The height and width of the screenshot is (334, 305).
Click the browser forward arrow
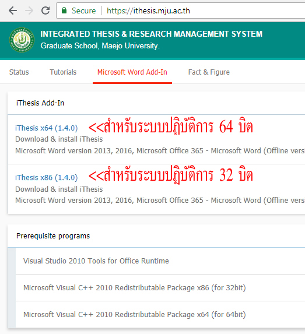[x=29, y=10]
